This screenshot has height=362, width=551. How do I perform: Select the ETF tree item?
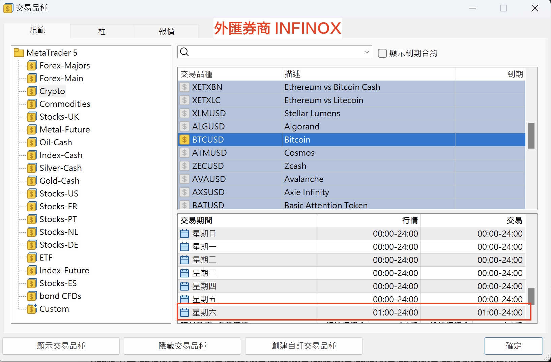(46, 258)
